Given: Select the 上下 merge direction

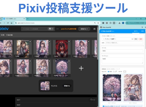Looking at the screenshot, I should pos(114,72).
